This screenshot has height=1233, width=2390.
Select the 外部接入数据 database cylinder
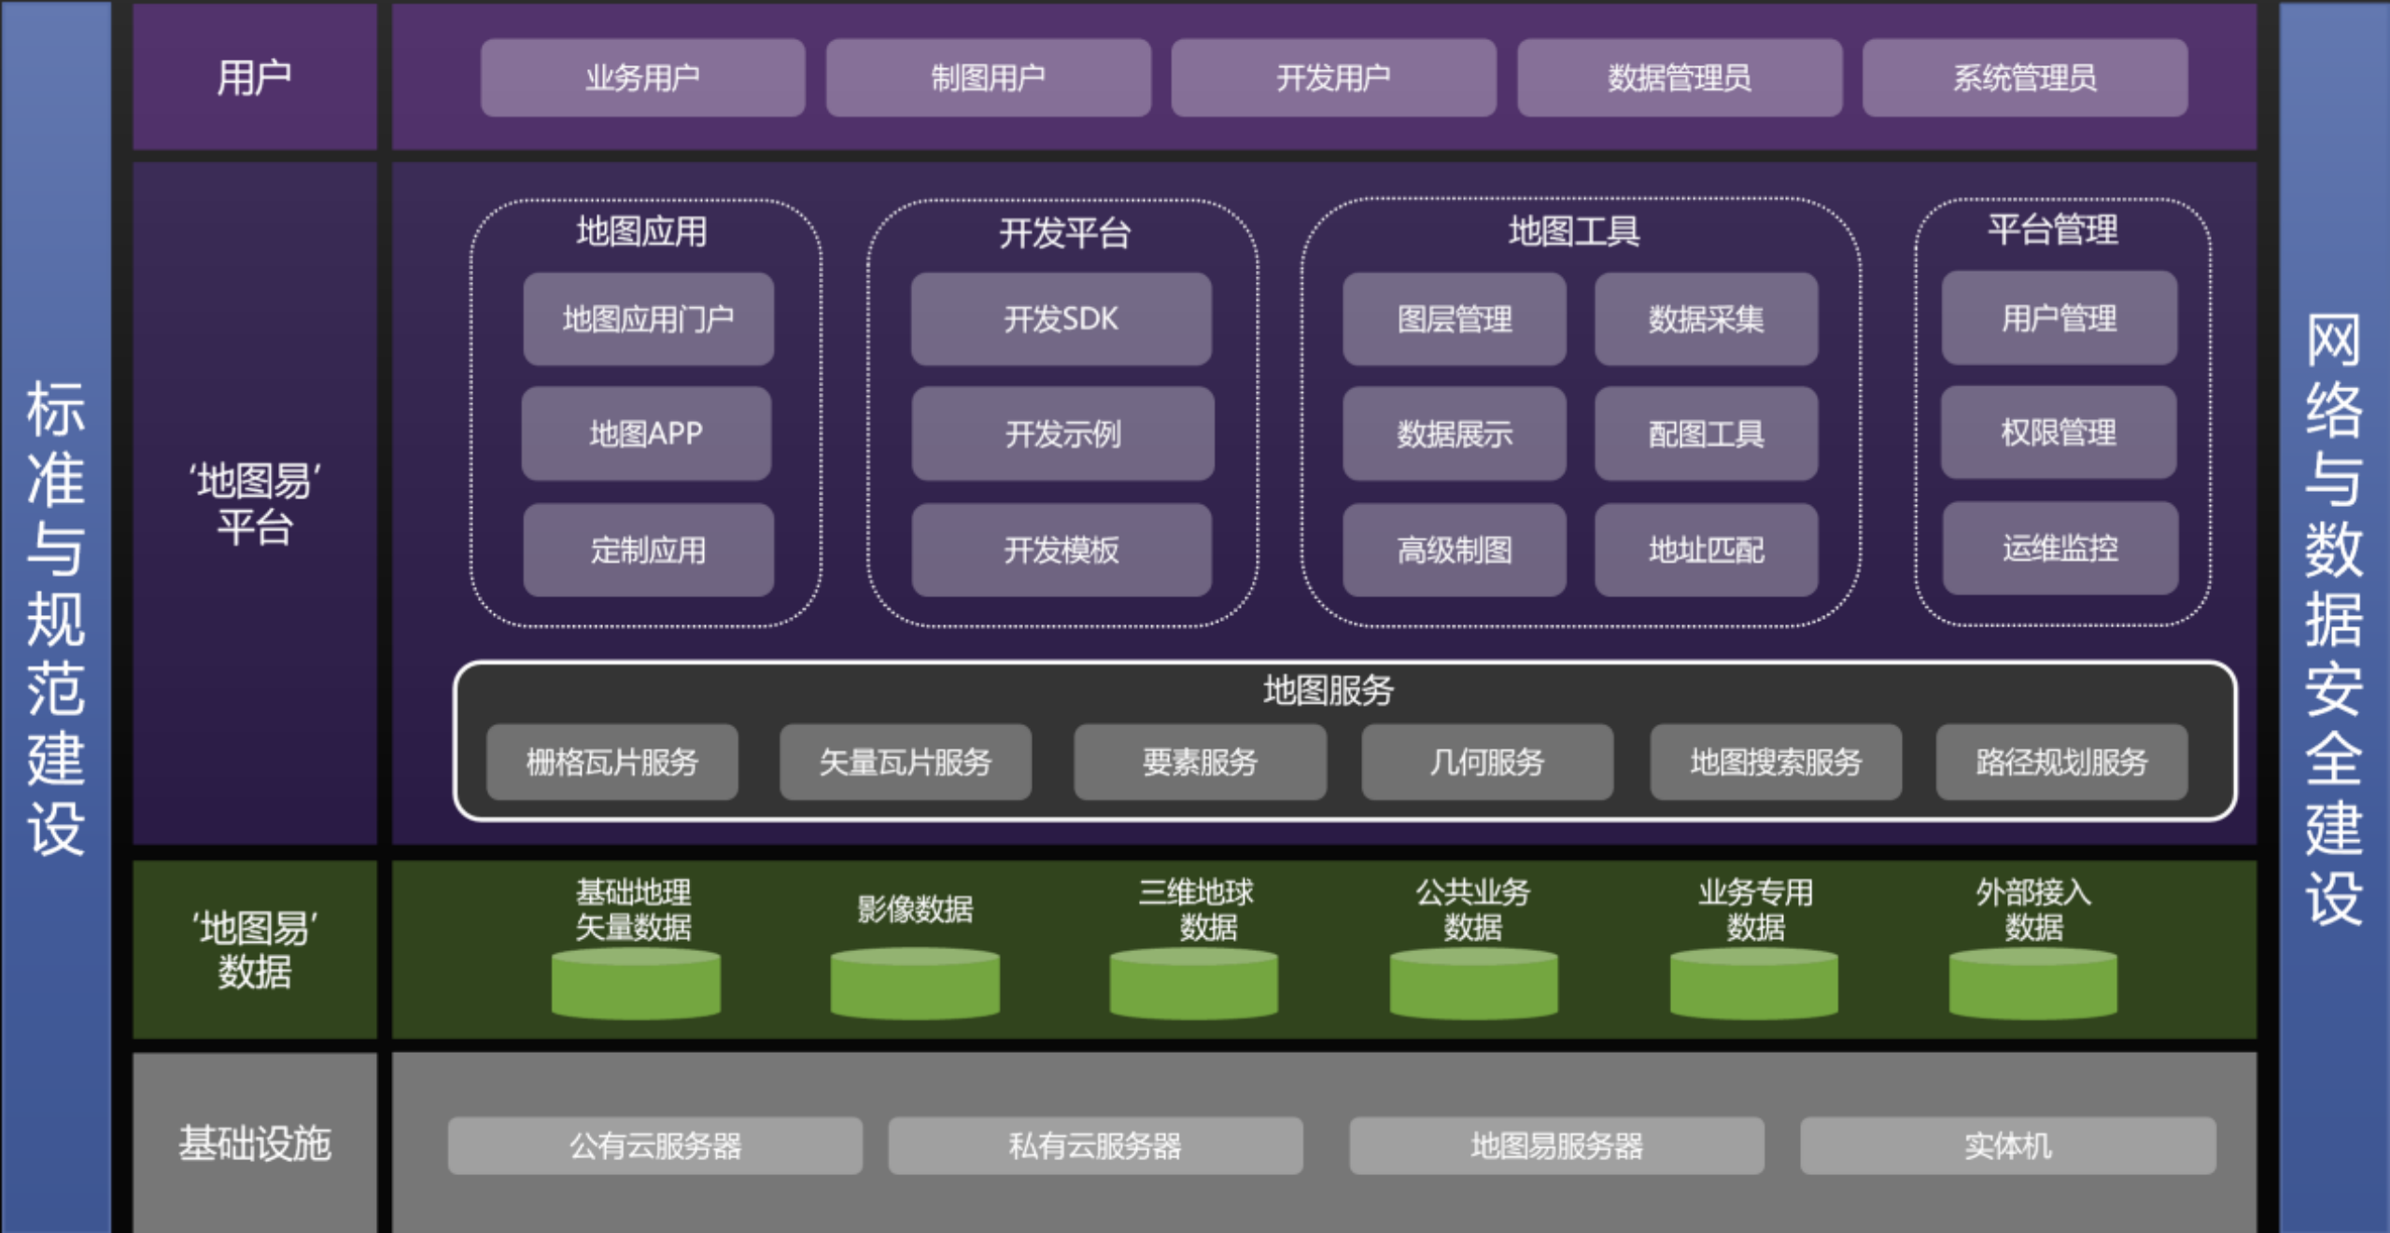click(x=2033, y=984)
